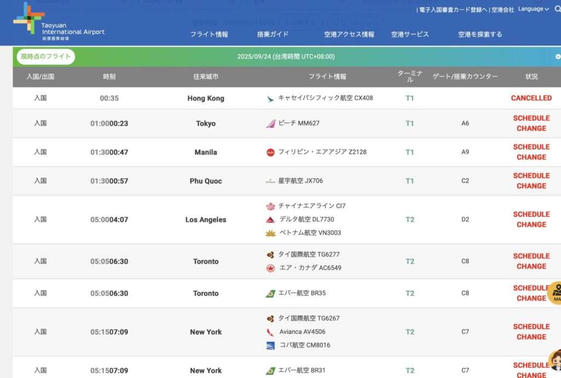561x378 pixels.
Task: Click the 星宇航空 JX706 flight text
Action: (x=301, y=181)
